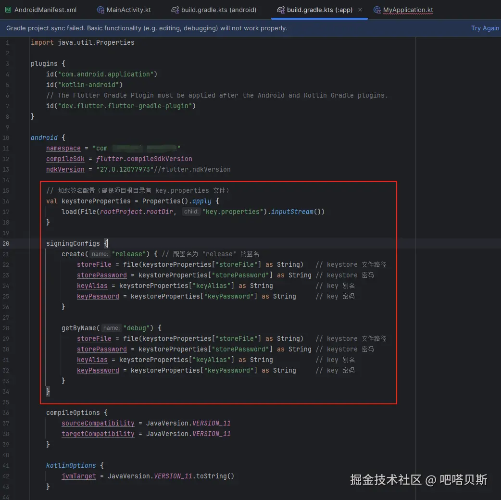Click line number 36 in the gutter
Screen dimensions: 501x500
point(6,413)
